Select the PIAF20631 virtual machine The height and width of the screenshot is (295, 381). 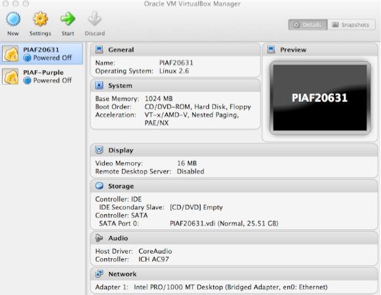point(41,54)
